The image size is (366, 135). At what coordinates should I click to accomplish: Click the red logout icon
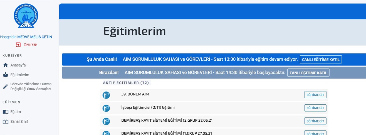pyautogui.click(x=18, y=45)
